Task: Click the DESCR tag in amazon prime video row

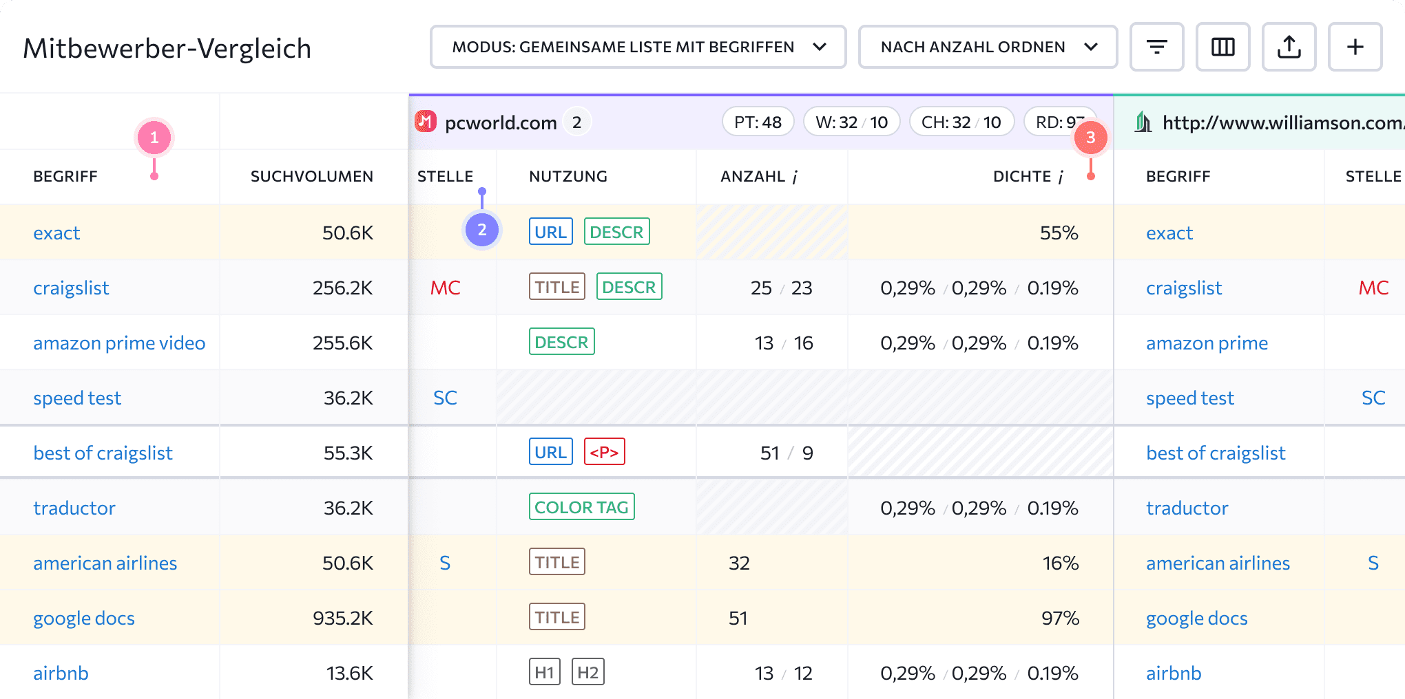Action: [x=561, y=342]
